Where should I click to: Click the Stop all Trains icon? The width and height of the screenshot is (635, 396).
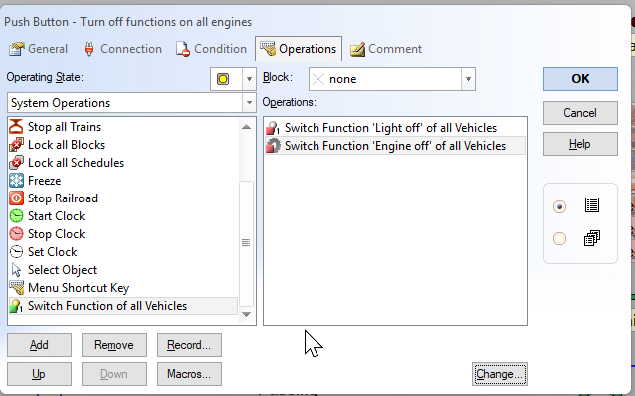16,127
